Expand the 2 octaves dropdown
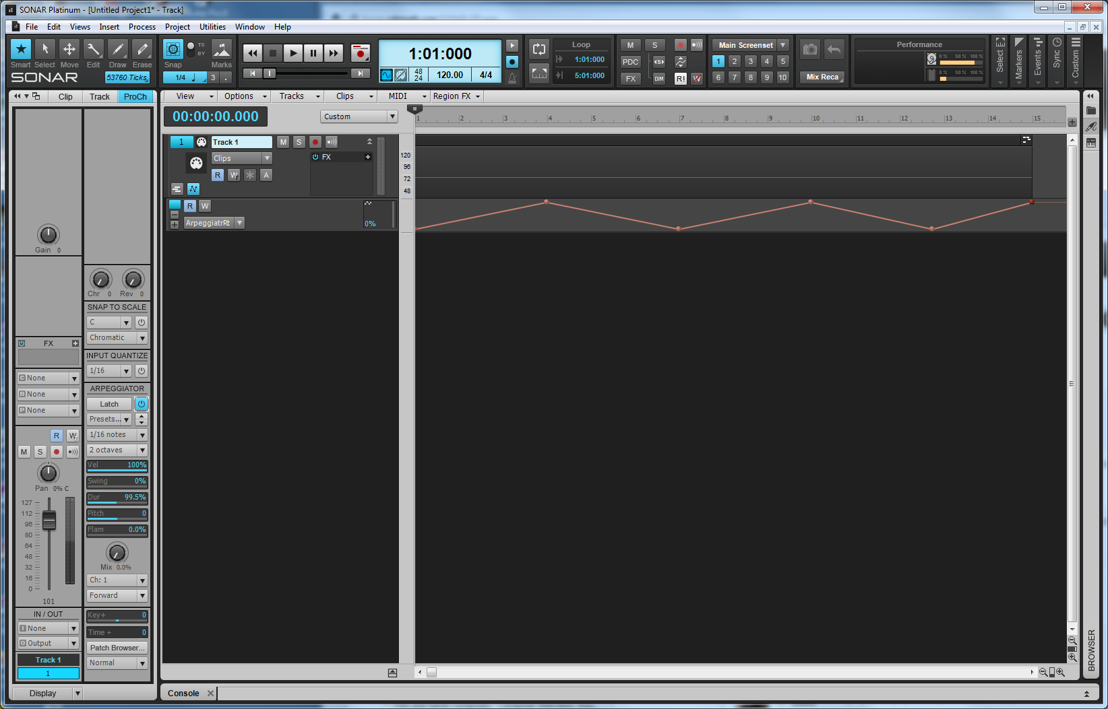 [117, 450]
